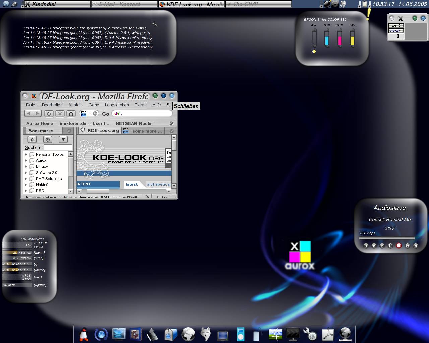This screenshot has width=429, height=343.
Task: Open the wolf head icon in dock
Action: pyautogui.click(x=206, y=334)
